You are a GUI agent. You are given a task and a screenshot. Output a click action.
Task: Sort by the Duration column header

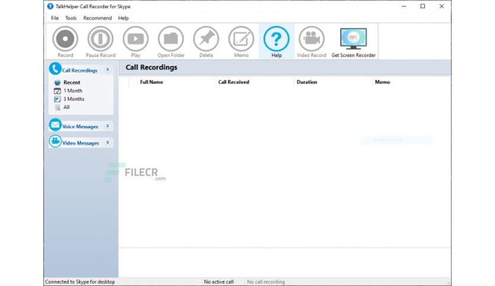point(307,82)
